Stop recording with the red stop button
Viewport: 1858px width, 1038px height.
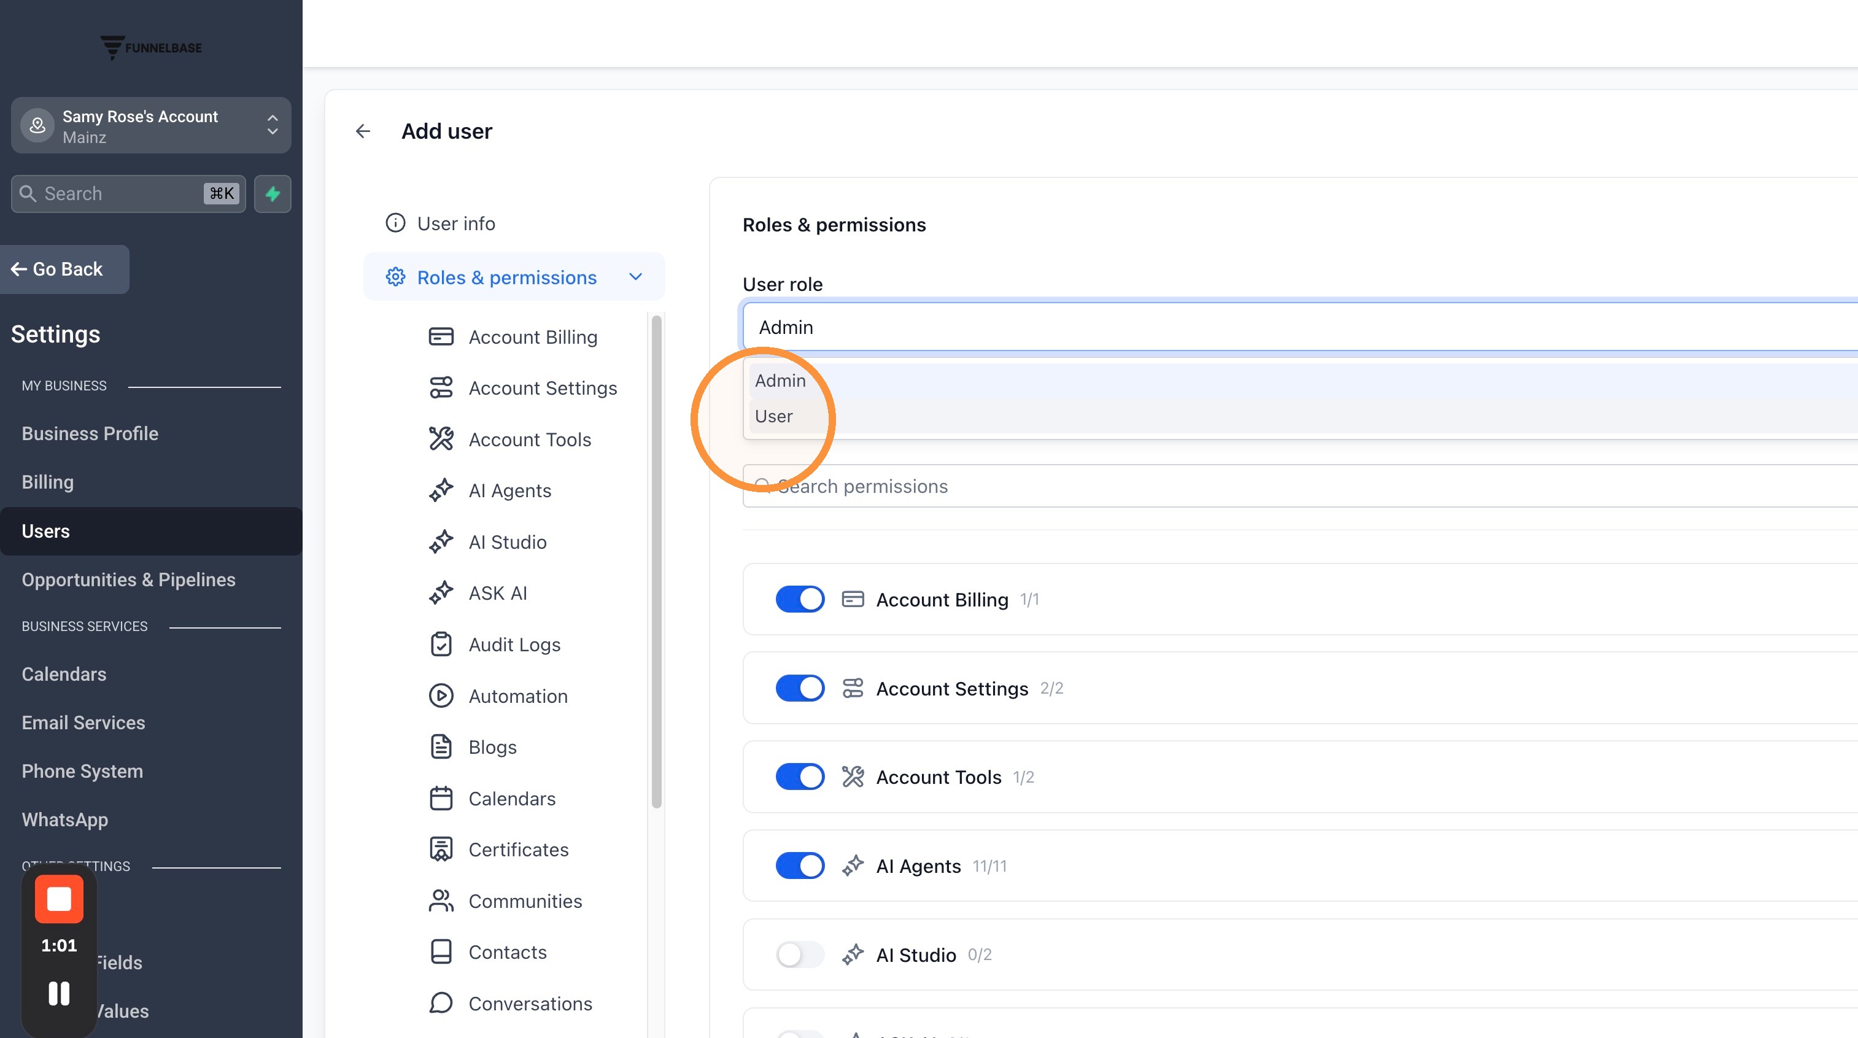click(x=59, y=899)
